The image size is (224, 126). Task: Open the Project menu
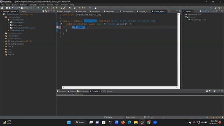click(x=50, y=5)
